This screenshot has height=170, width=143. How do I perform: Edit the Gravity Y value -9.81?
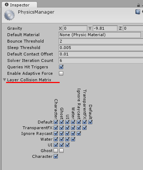point(105,28)
